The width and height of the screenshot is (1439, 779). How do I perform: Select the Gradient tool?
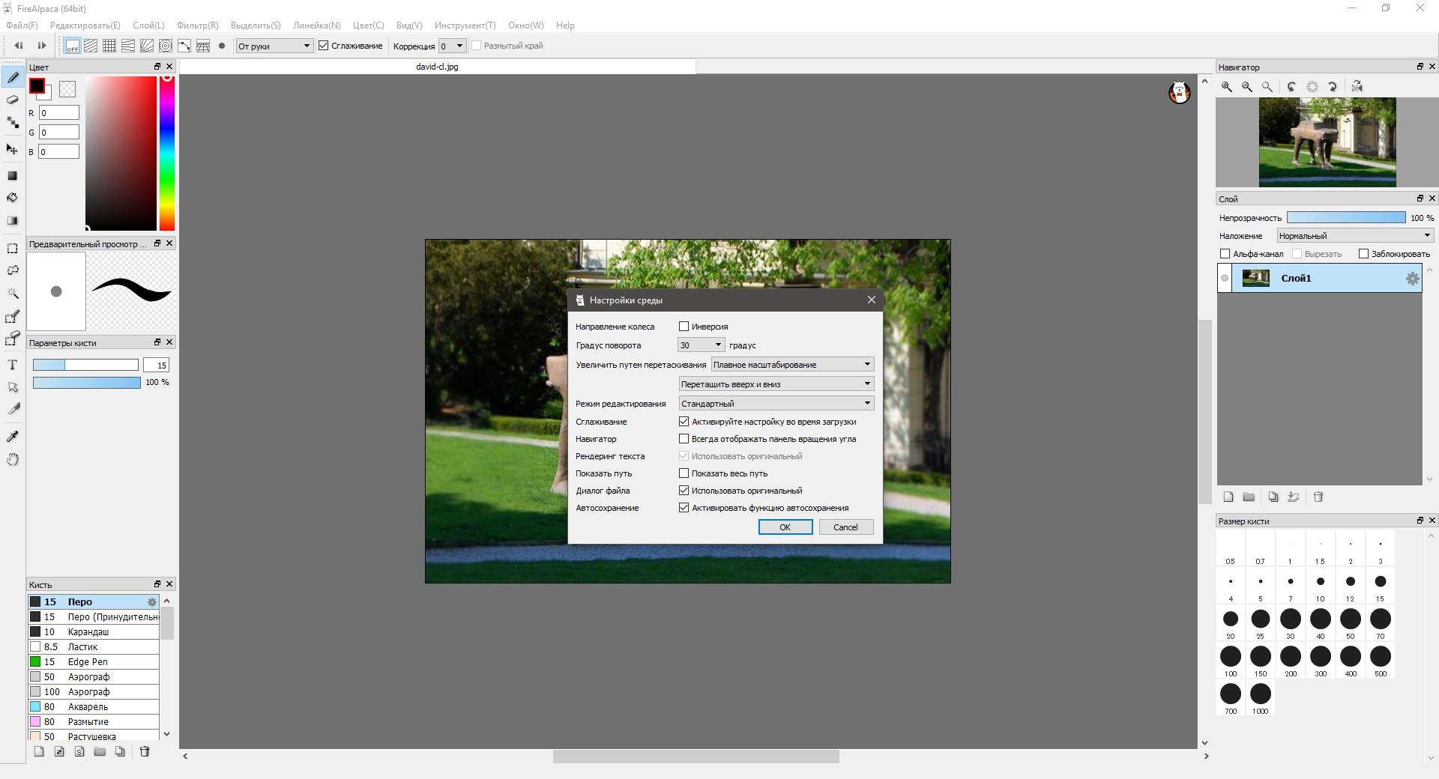pyautogui.click(x=13, y=221)
